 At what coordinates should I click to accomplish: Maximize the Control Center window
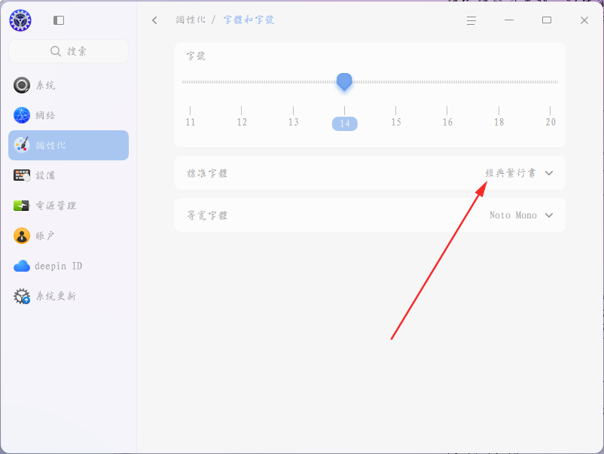click(x=547, y=20)
